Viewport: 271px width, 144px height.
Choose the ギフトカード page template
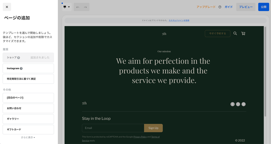click(x=28, y=130)
